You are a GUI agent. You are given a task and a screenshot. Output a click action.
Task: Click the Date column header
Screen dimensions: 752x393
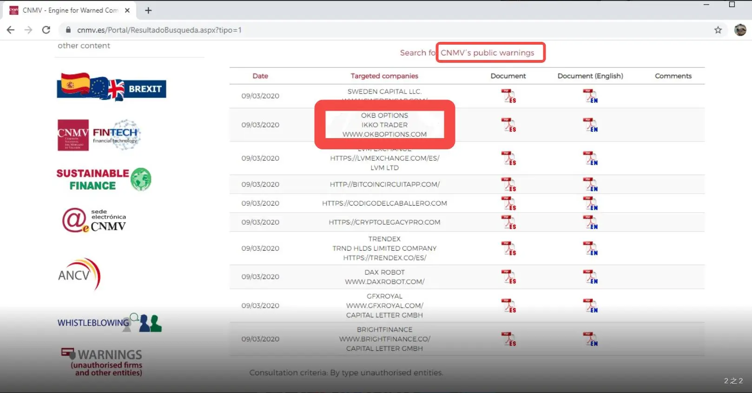coord(260,76)
